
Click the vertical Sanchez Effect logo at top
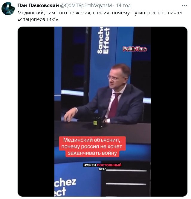click(103, 40)
